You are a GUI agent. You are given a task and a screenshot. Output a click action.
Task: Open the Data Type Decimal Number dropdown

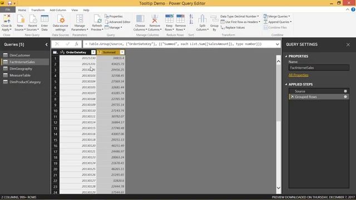(x=240, y=16)
